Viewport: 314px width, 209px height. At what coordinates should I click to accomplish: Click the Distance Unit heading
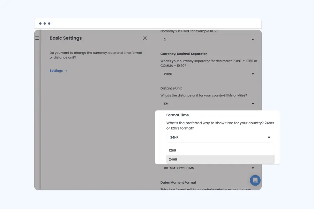click(x=171, y=88)
